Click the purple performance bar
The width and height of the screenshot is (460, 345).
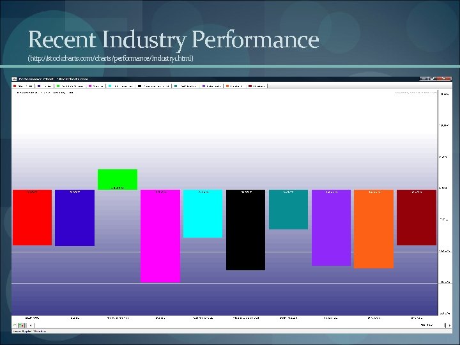click(x=331, y=227)
